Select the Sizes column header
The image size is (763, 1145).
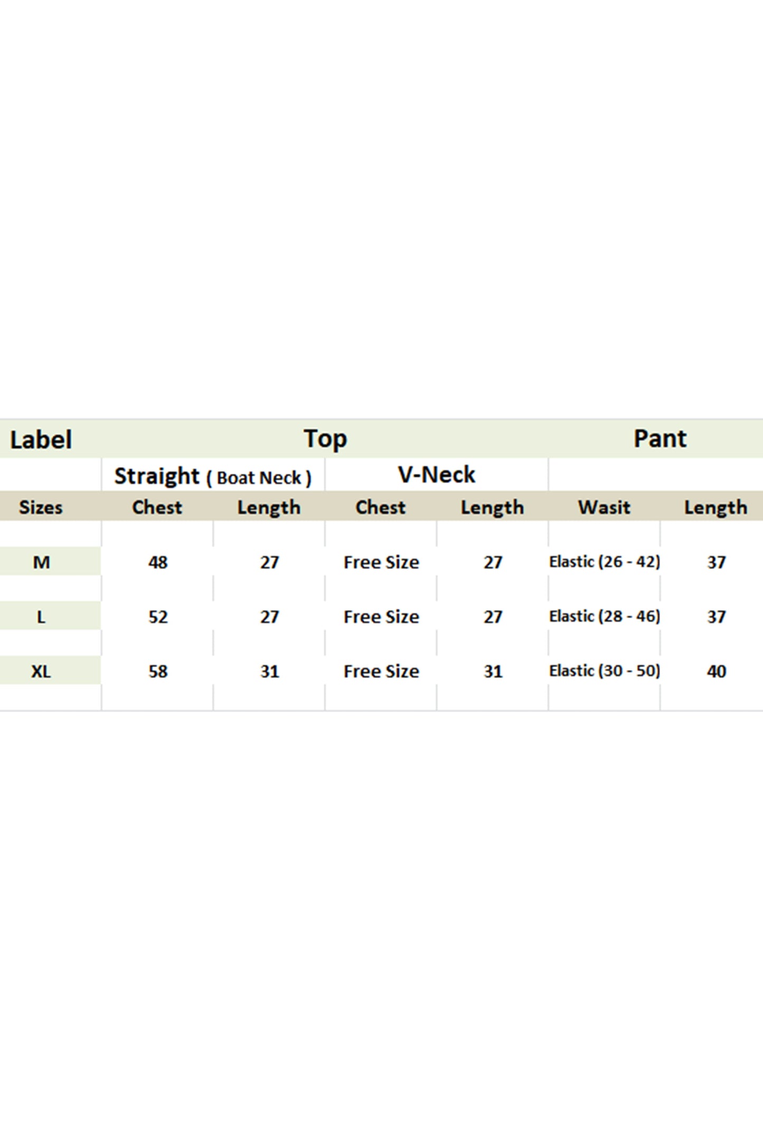tap(41, 507)
